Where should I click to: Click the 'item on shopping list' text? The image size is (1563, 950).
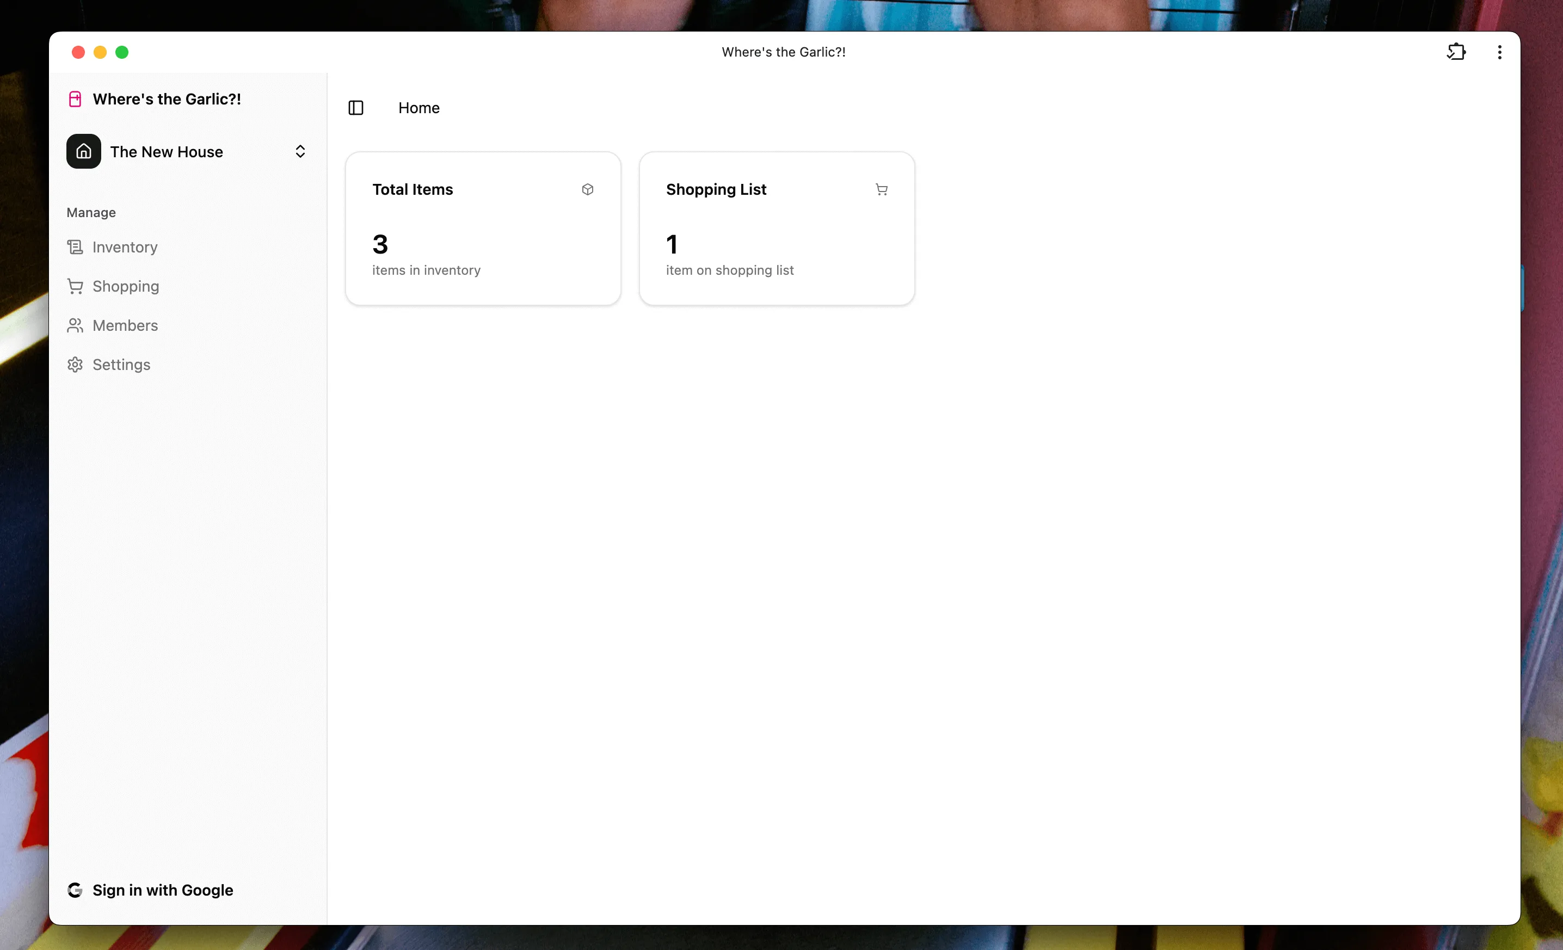(729, 270)
